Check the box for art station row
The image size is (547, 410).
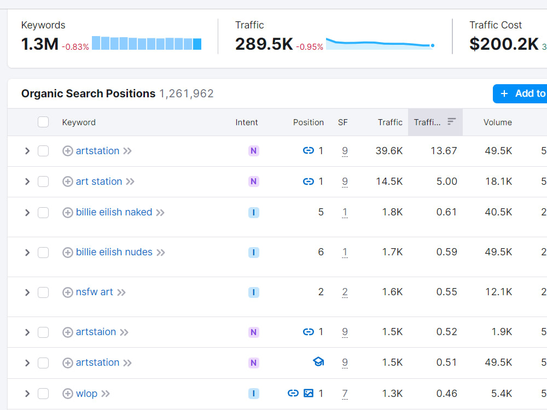click(x=43, y=181)
